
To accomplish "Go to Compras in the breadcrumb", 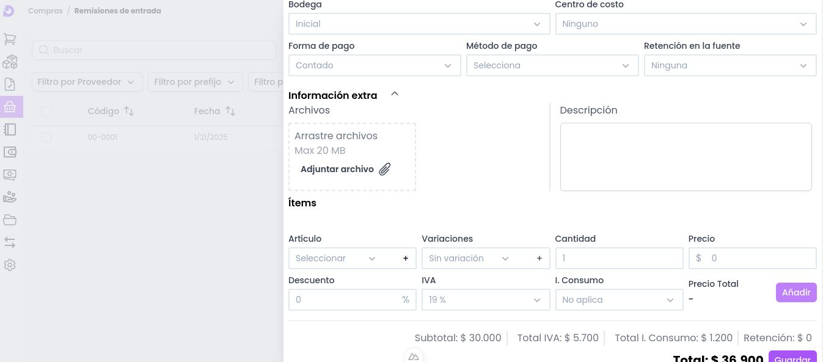I will pos(45,11).
